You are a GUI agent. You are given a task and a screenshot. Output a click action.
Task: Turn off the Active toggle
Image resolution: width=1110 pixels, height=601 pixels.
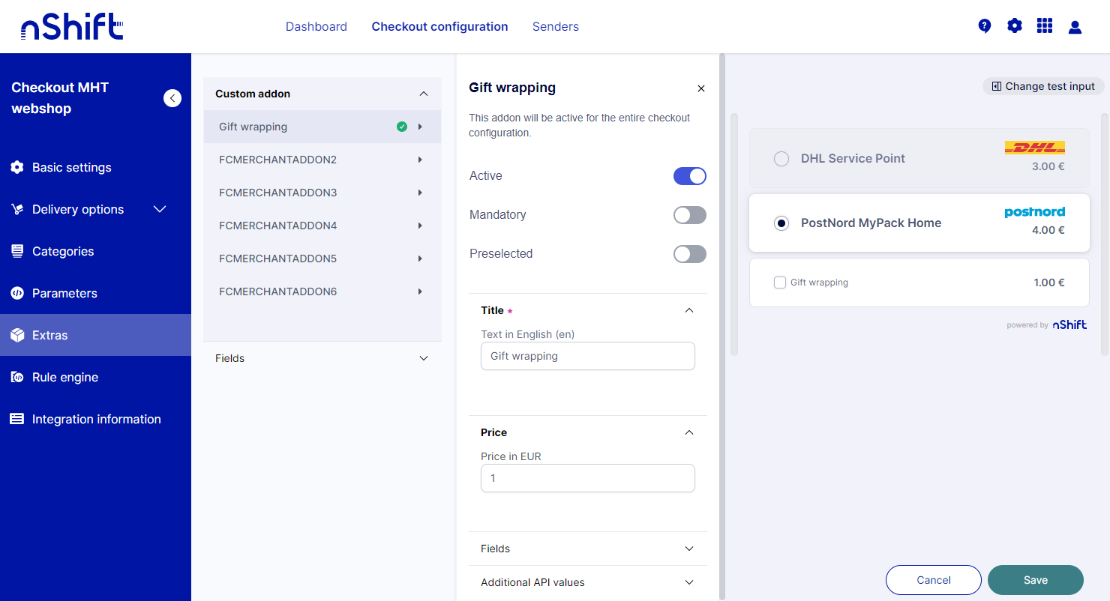pos(689,176)
